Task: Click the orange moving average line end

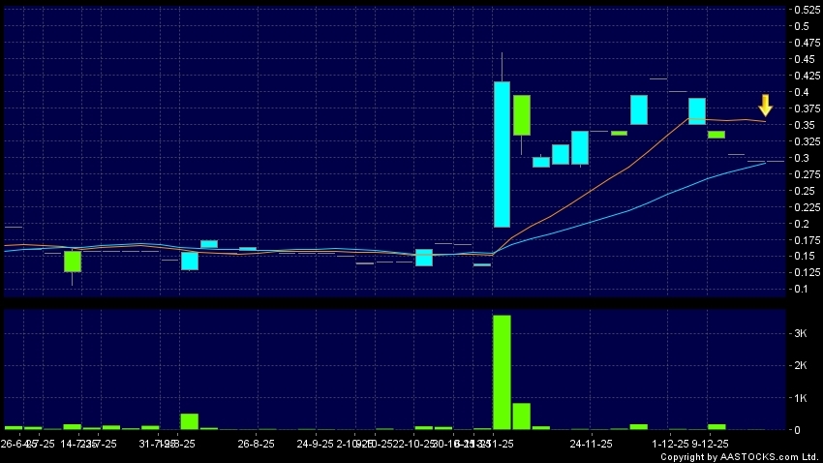Action: (x=766, y=121)
